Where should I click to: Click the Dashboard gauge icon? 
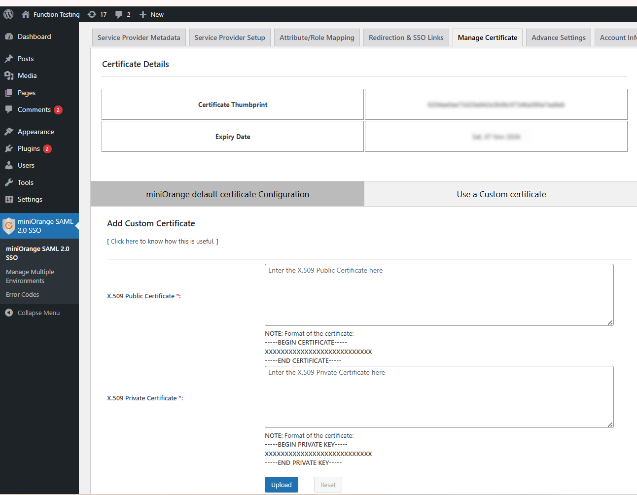9,36
